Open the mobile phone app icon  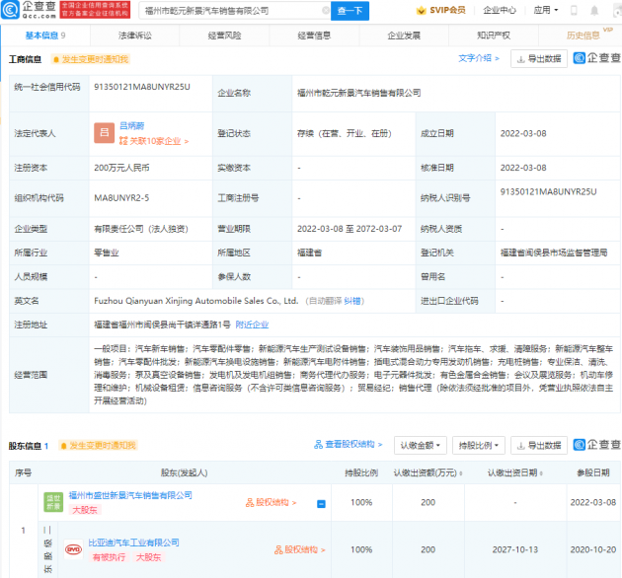pyautogui.click(x=574, y=10)
